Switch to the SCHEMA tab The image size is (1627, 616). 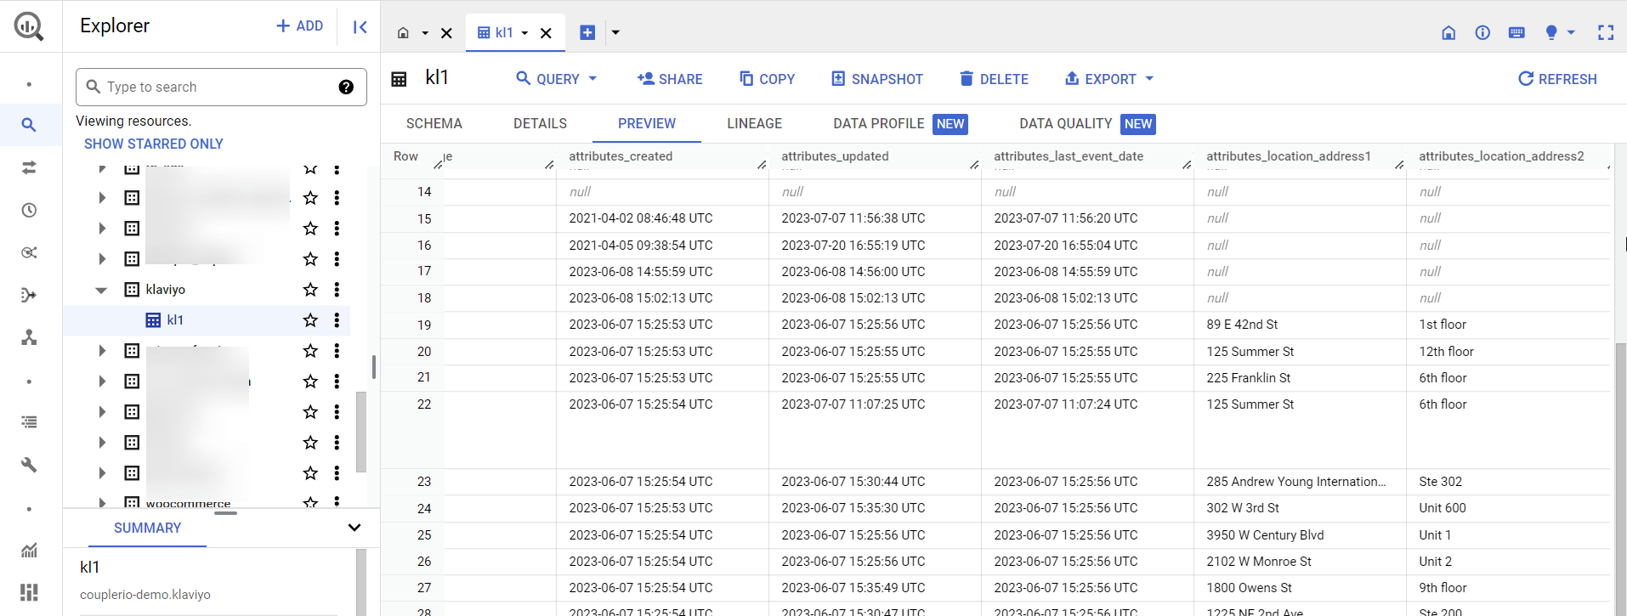tap(434, 124)
